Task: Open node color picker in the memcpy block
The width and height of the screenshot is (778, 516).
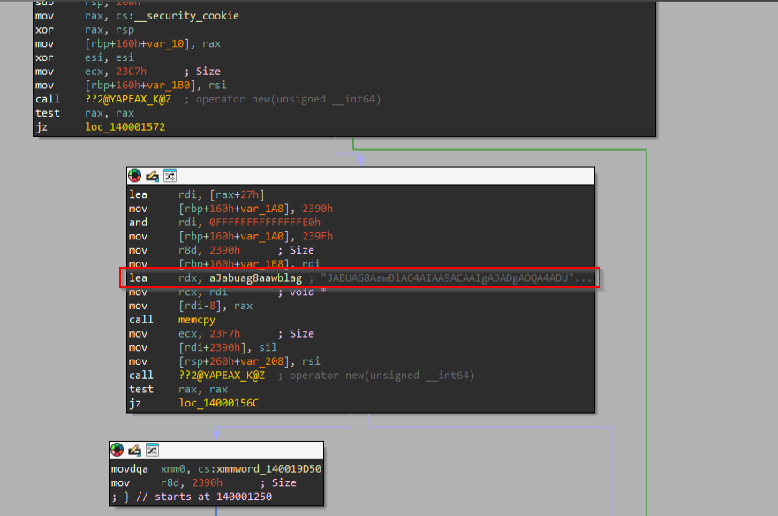Action: pyautogui.click(x=135, y=175)
